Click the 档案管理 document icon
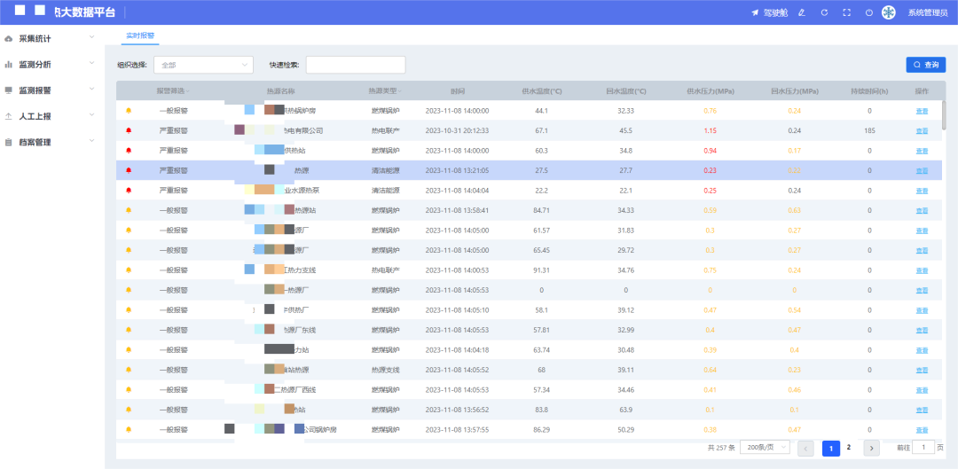Screen dimensions: 958x469 pos(9,142)
